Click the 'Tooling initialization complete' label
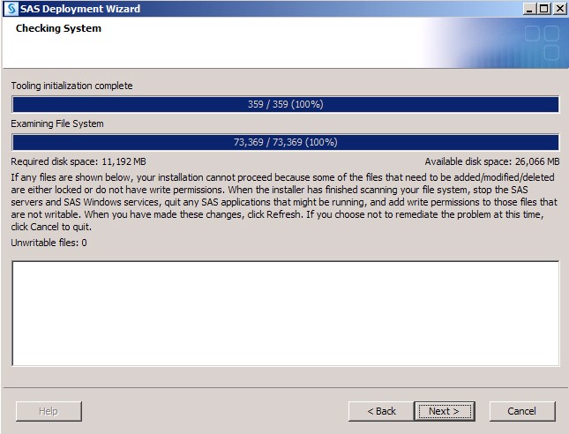This screenshot has height=434, width=569. click(71, 86)
